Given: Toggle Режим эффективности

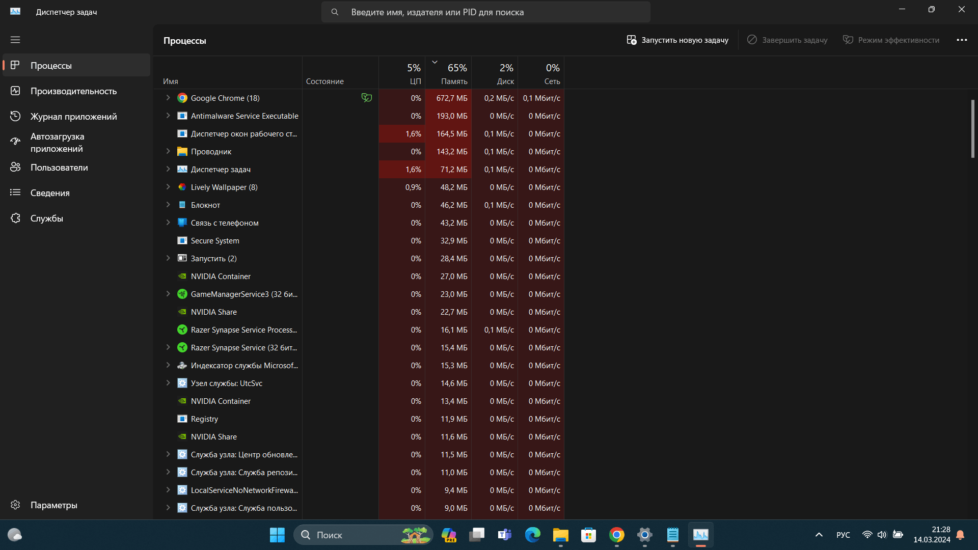Looking at the screenshot, I should (x=891, y=40).
